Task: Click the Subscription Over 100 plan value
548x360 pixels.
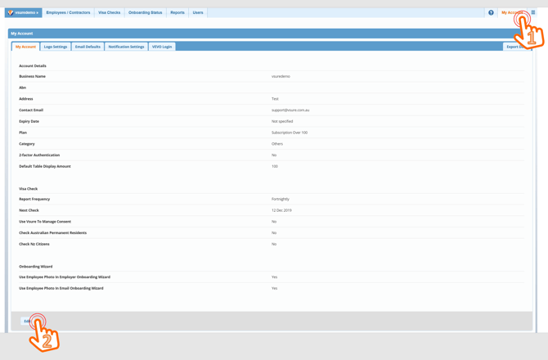Action: (x=290, y=133)
